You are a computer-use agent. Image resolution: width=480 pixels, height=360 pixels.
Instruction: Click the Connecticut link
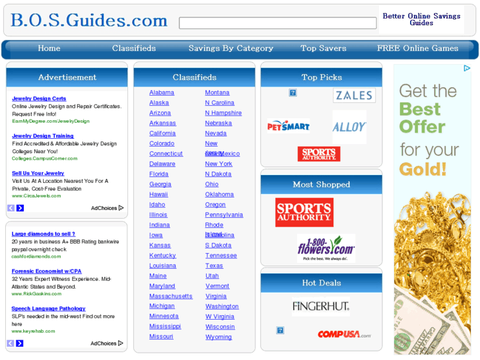(x=166, y=153)
